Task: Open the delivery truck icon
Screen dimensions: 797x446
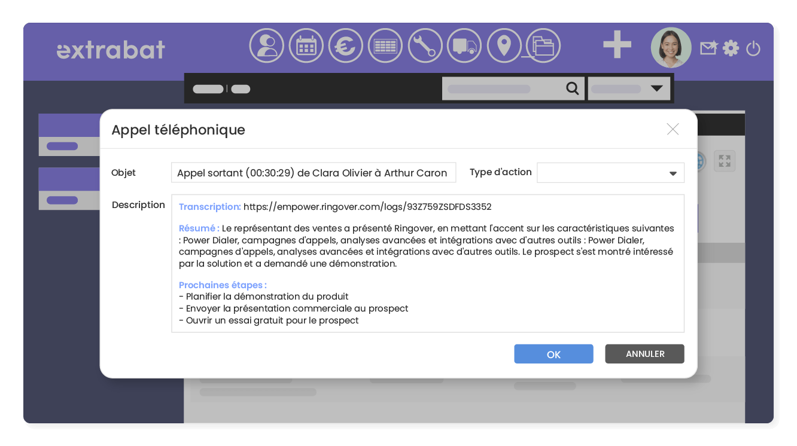Action: click(464, 46)
